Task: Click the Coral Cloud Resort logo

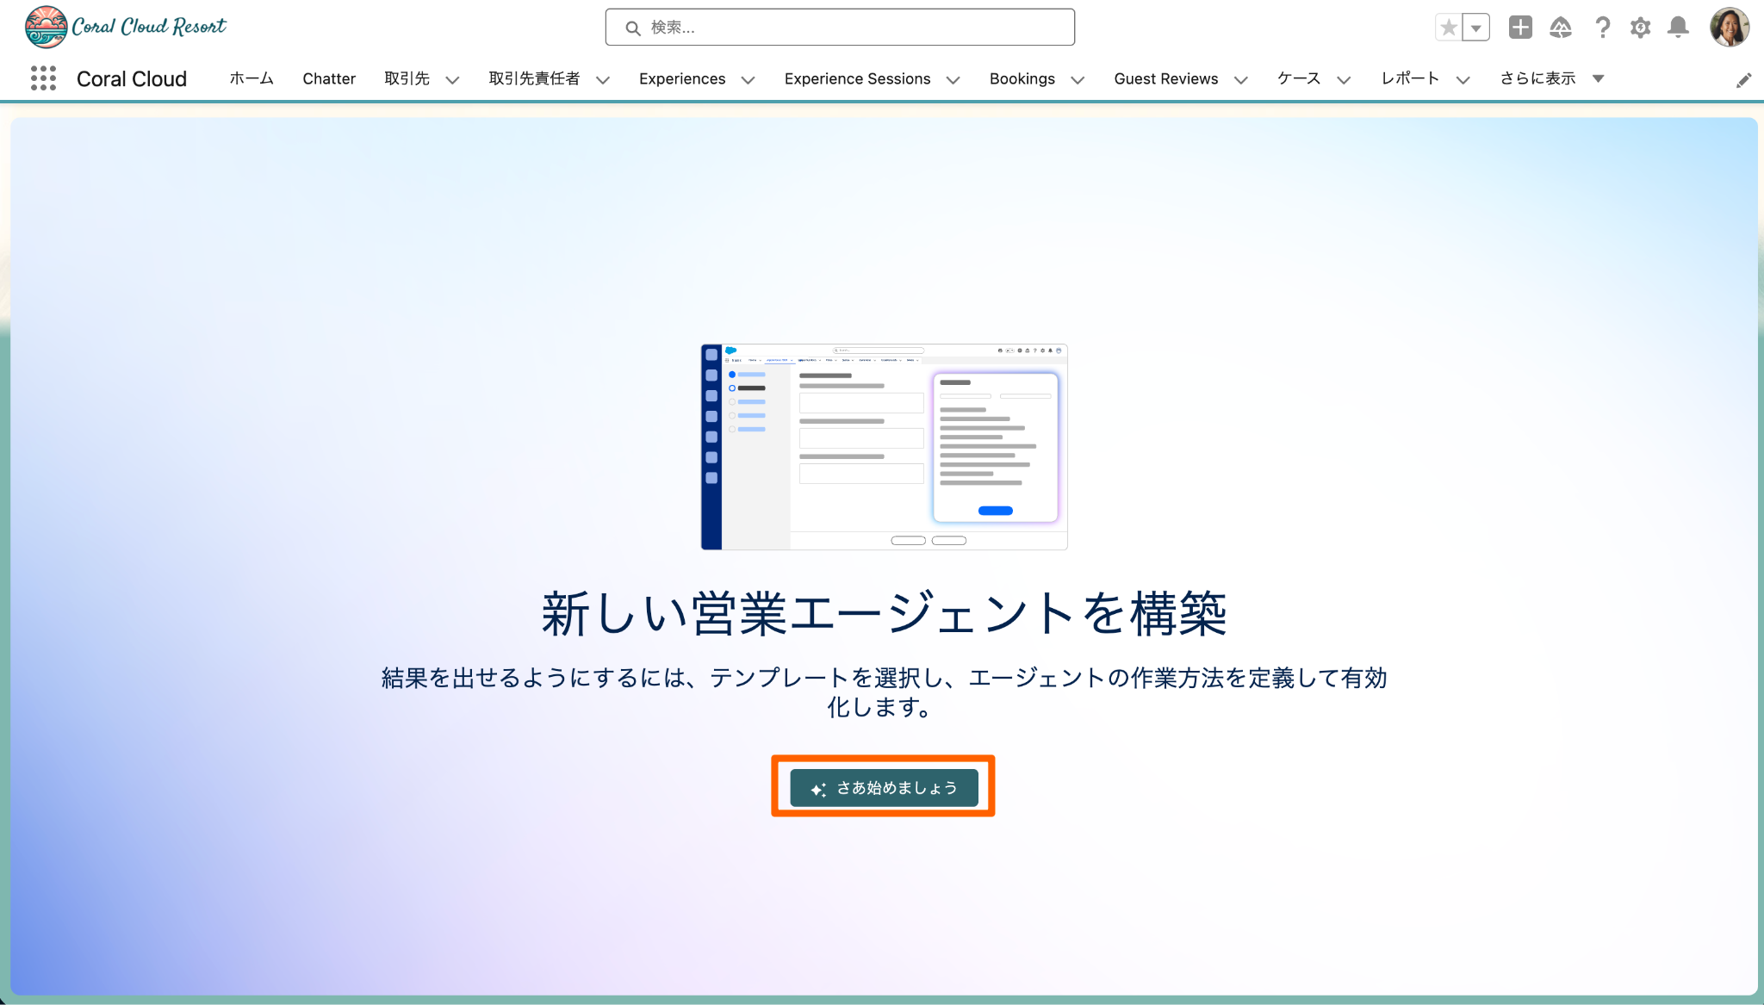Action: pos(126,27)
